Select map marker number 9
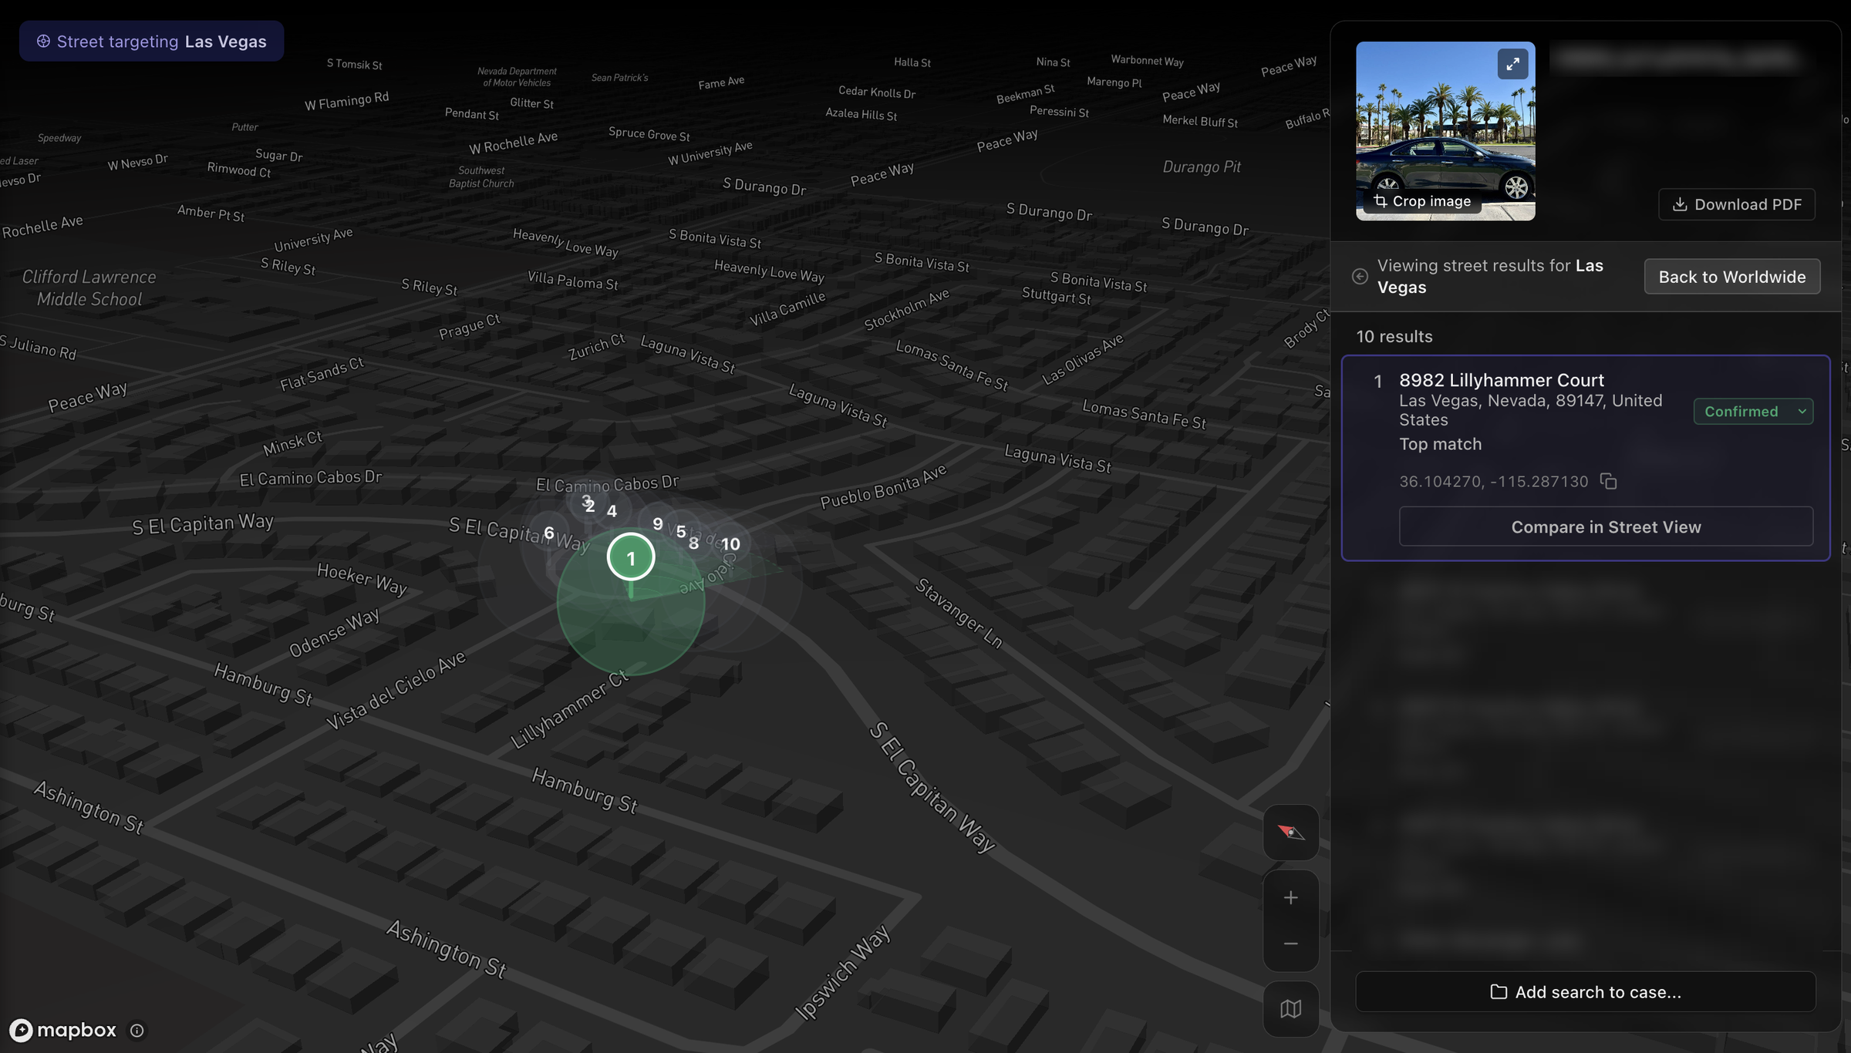1851x1053 pixels. (x=658, y=524)
